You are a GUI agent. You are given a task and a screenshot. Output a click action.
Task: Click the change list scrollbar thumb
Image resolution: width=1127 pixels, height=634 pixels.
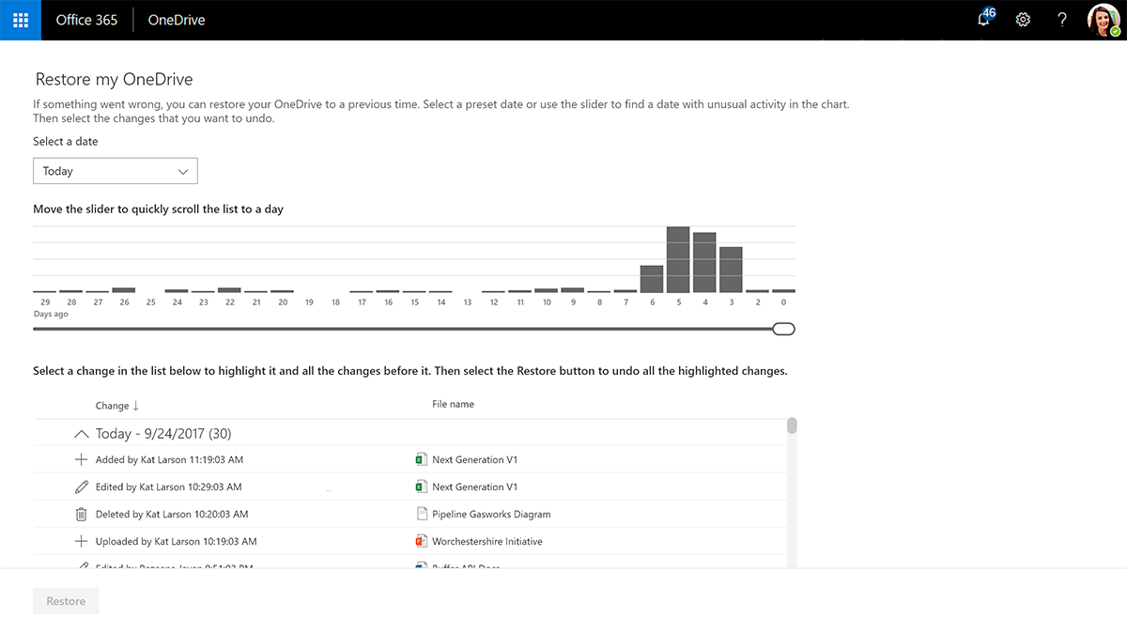[792, 425]
